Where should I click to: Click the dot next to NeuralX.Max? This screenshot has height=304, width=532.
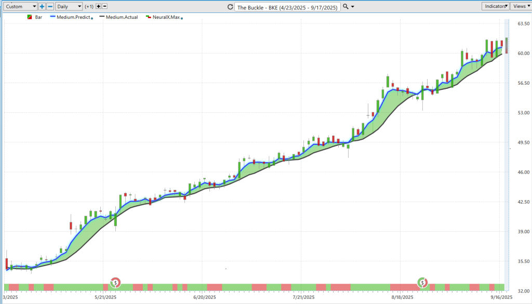(x=182, y=18)
